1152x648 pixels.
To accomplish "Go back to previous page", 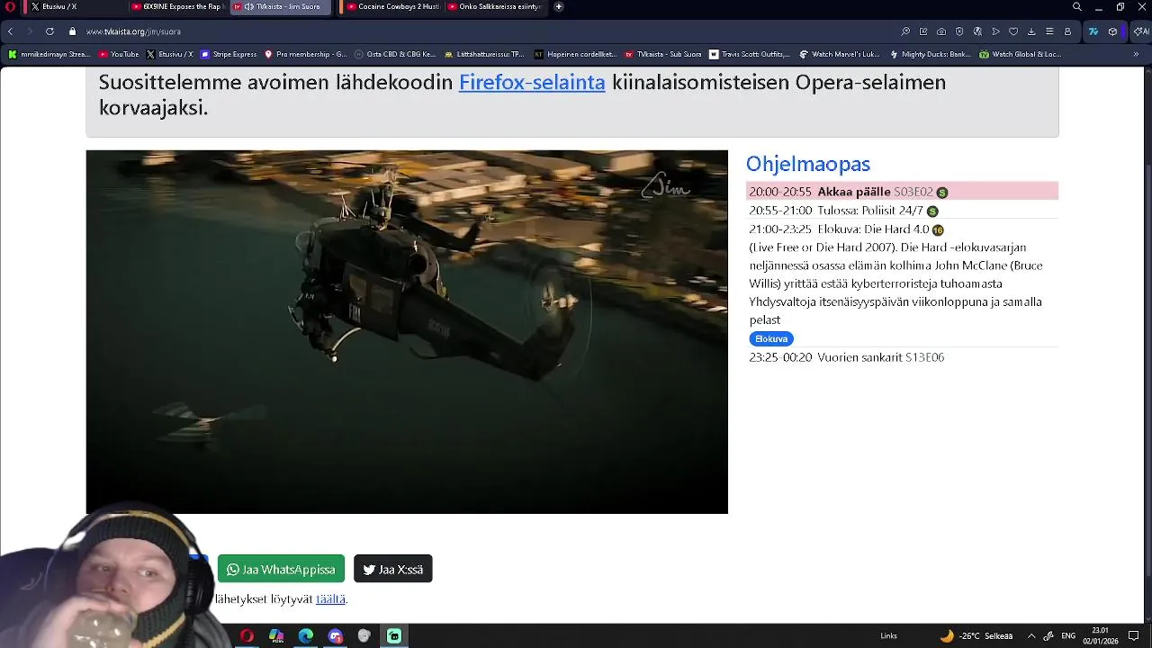I will point(11,31).
